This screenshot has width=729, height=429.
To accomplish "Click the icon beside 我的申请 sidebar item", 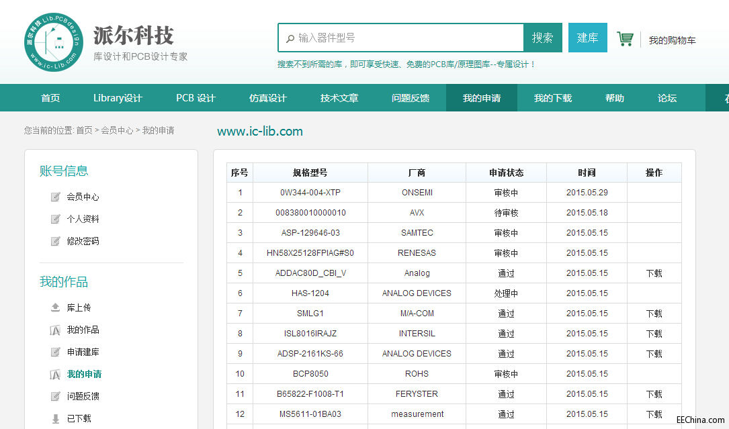I will pos(55,374).
